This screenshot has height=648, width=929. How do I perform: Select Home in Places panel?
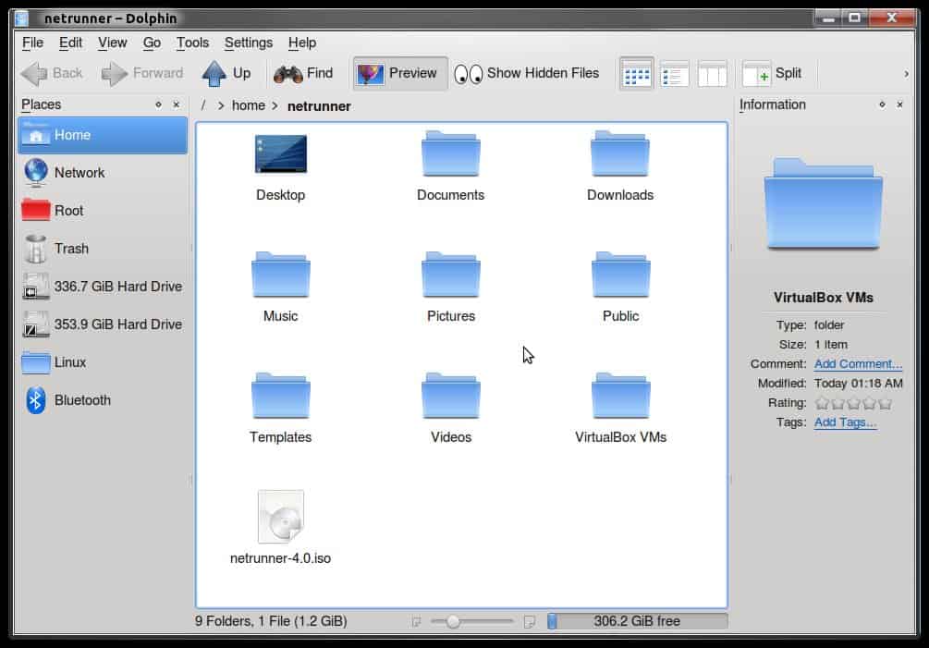pyautogui.click(x=103, y=135)
